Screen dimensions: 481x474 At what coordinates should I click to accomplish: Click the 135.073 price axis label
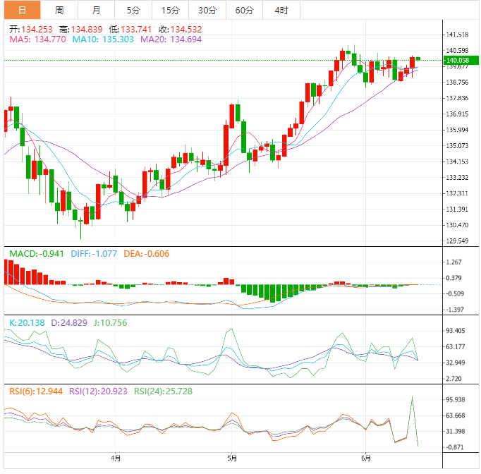tap(457, 146)
